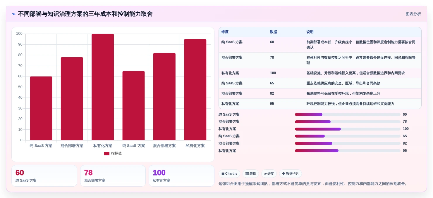Click the Chart.js chip

coord(229,174)
